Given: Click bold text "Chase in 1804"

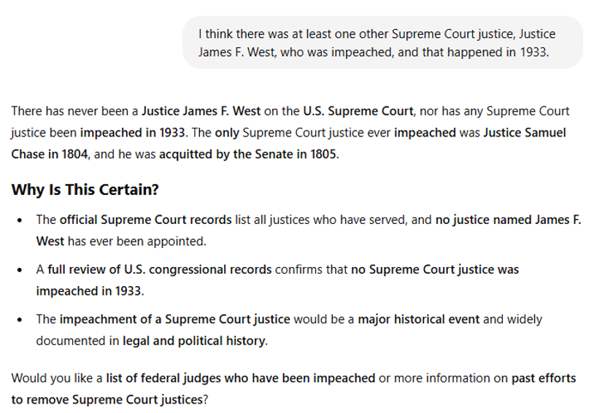Looking at the screenshot, I should point(50,154).
